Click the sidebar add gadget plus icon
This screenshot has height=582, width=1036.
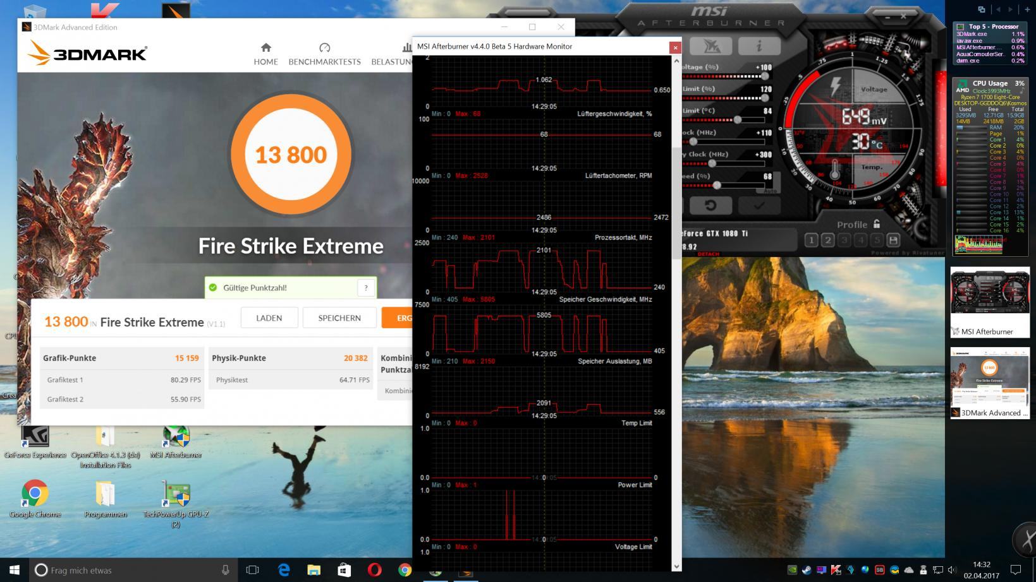pyautogui.click(x=1028, y=9)
